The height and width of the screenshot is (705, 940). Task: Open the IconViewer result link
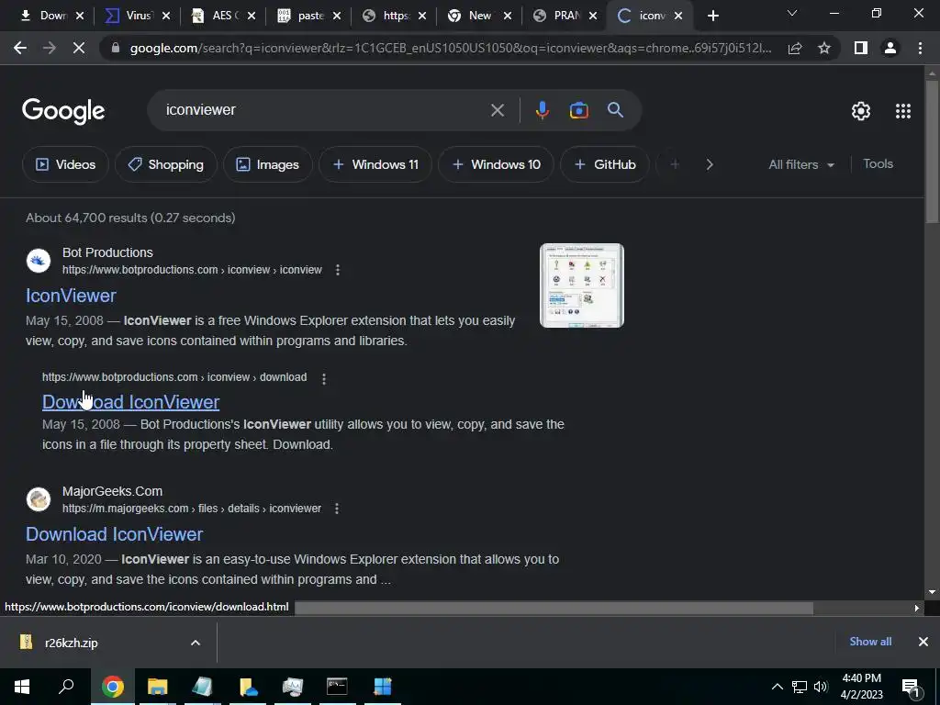(x=71, y=296)
